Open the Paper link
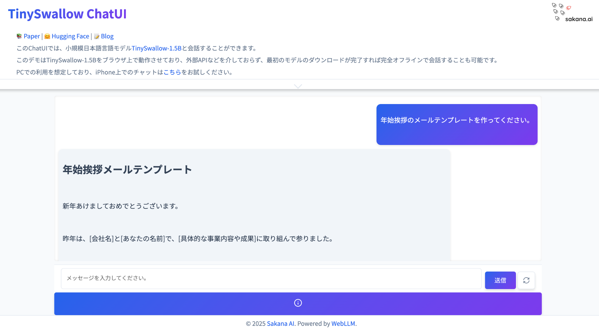This screenshot has height=330, width=599. pyautogui.click(x=32, y=36)
